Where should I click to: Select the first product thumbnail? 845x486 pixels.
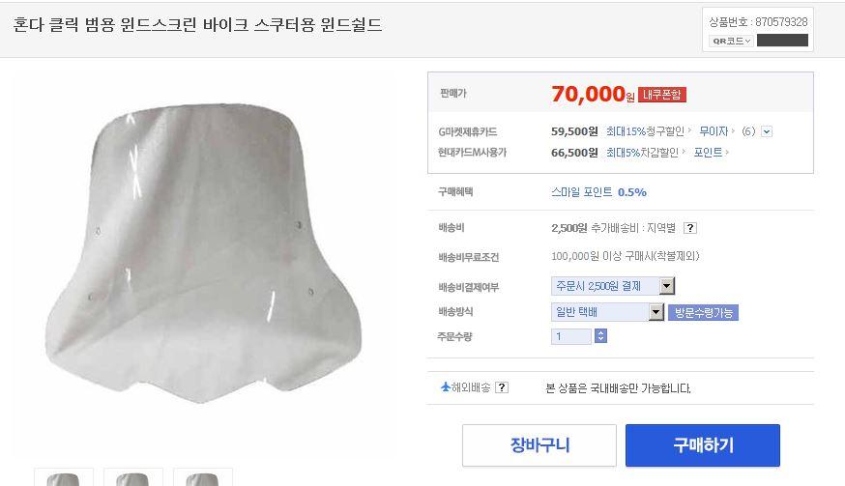coord(64,477)
